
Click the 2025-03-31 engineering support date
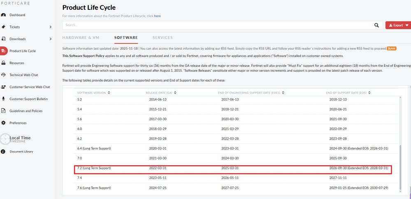[230, 168]
